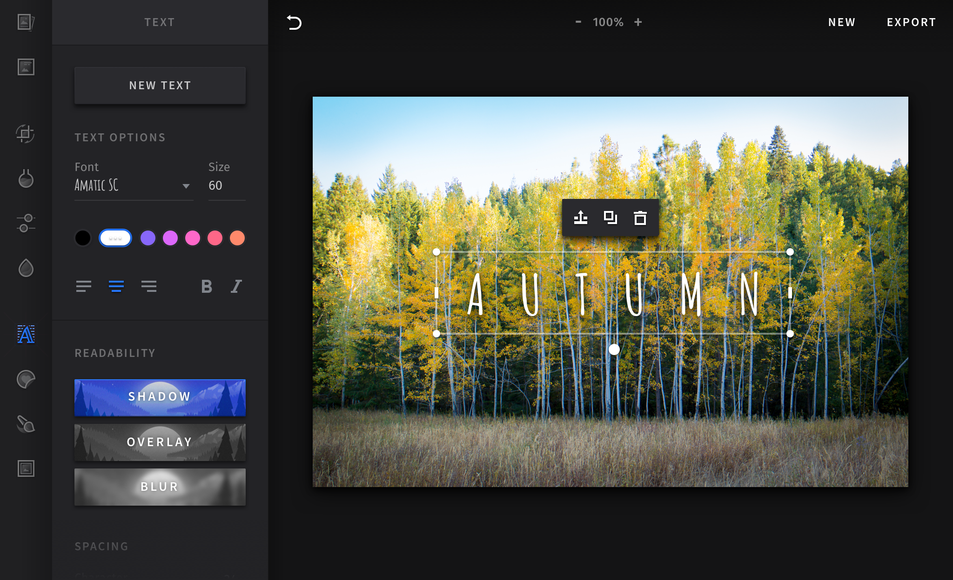
Task: Open the filters flask icon
Action: [x=26, y=178]
